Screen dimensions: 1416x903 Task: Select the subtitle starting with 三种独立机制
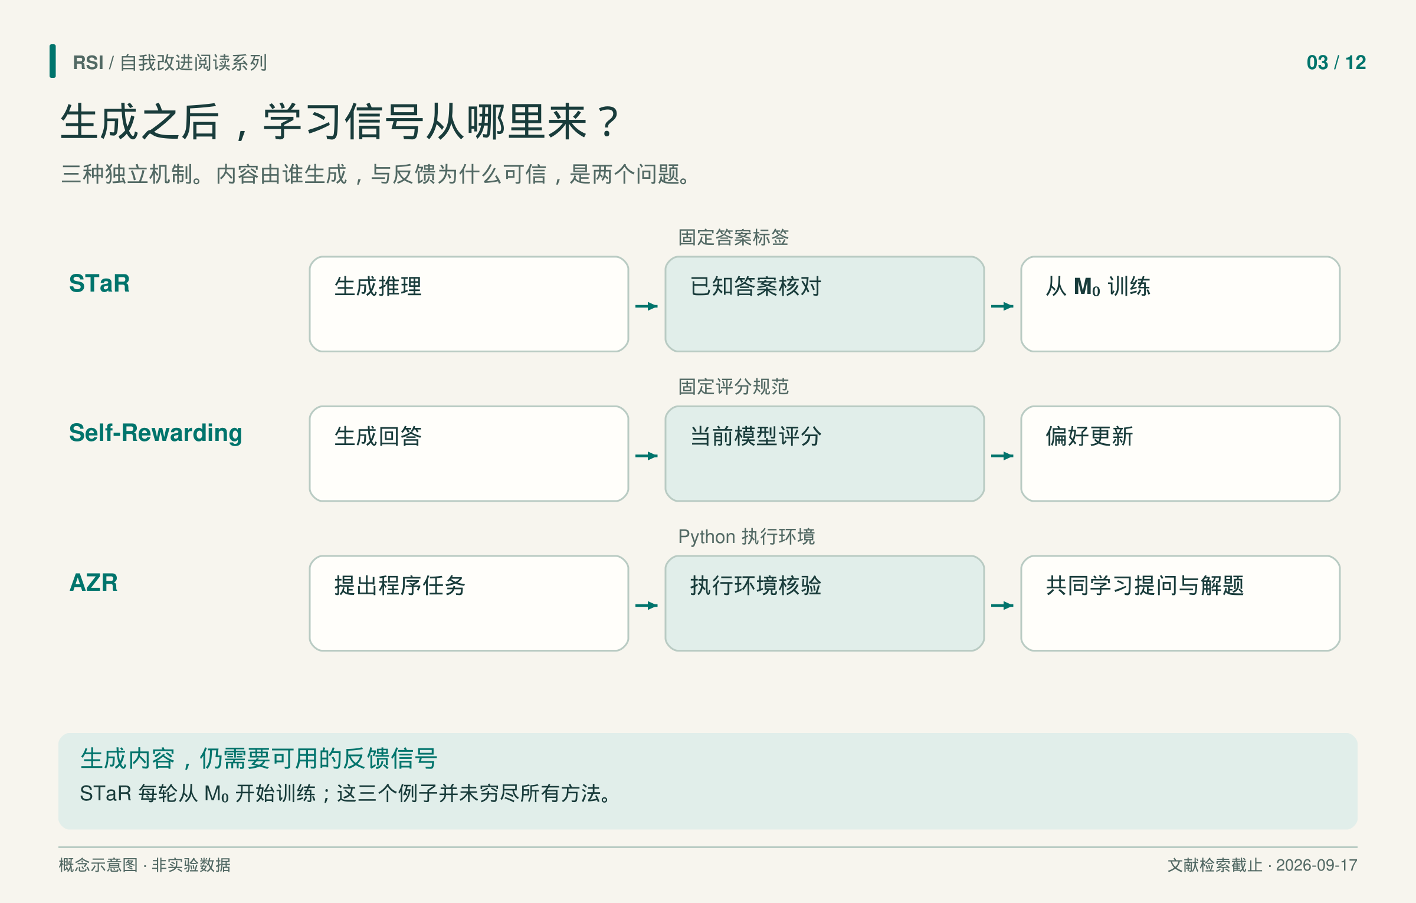[376, 174]
